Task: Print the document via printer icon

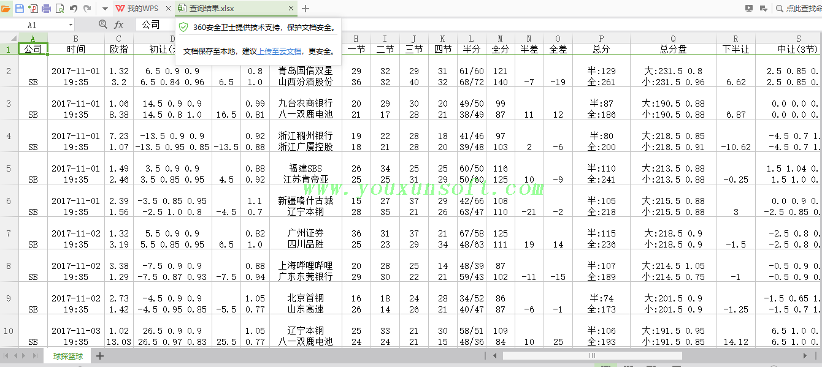Action: tap(46, 9)
